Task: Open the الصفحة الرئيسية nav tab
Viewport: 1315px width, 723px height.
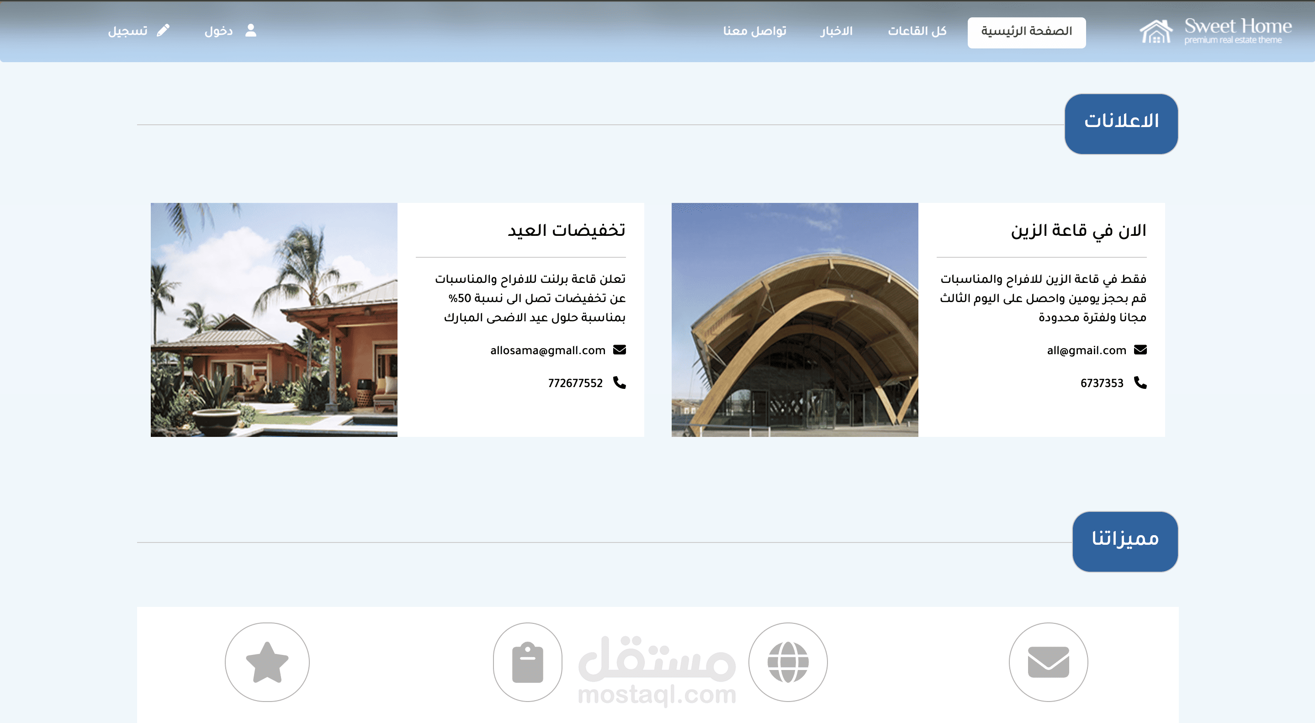Action: coord(1026,32)
